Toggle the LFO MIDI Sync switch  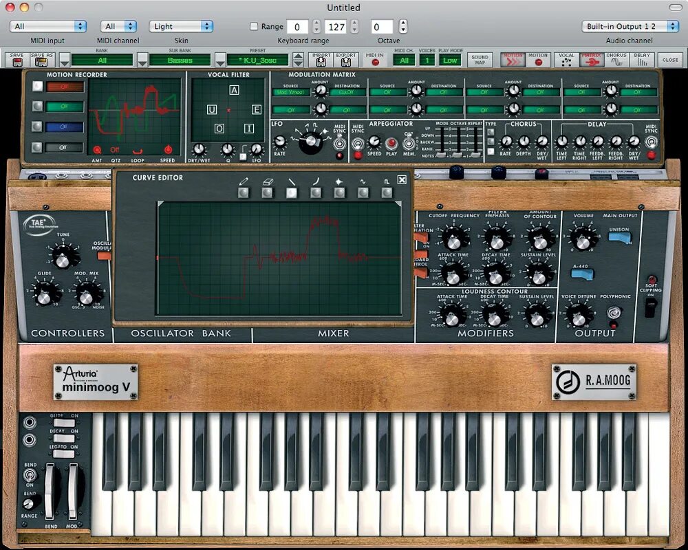tap(339, 142)
